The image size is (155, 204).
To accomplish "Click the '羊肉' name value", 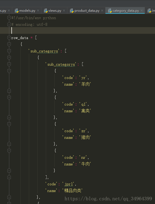I will [85, 84].
